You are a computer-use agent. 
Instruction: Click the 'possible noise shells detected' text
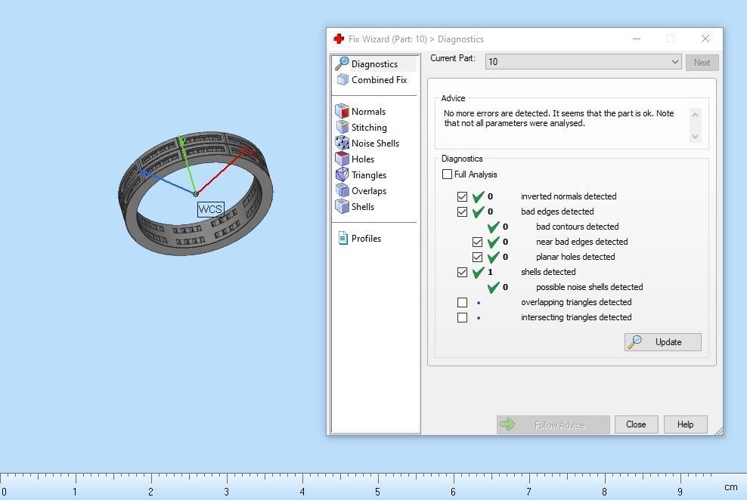click(589, 287)
